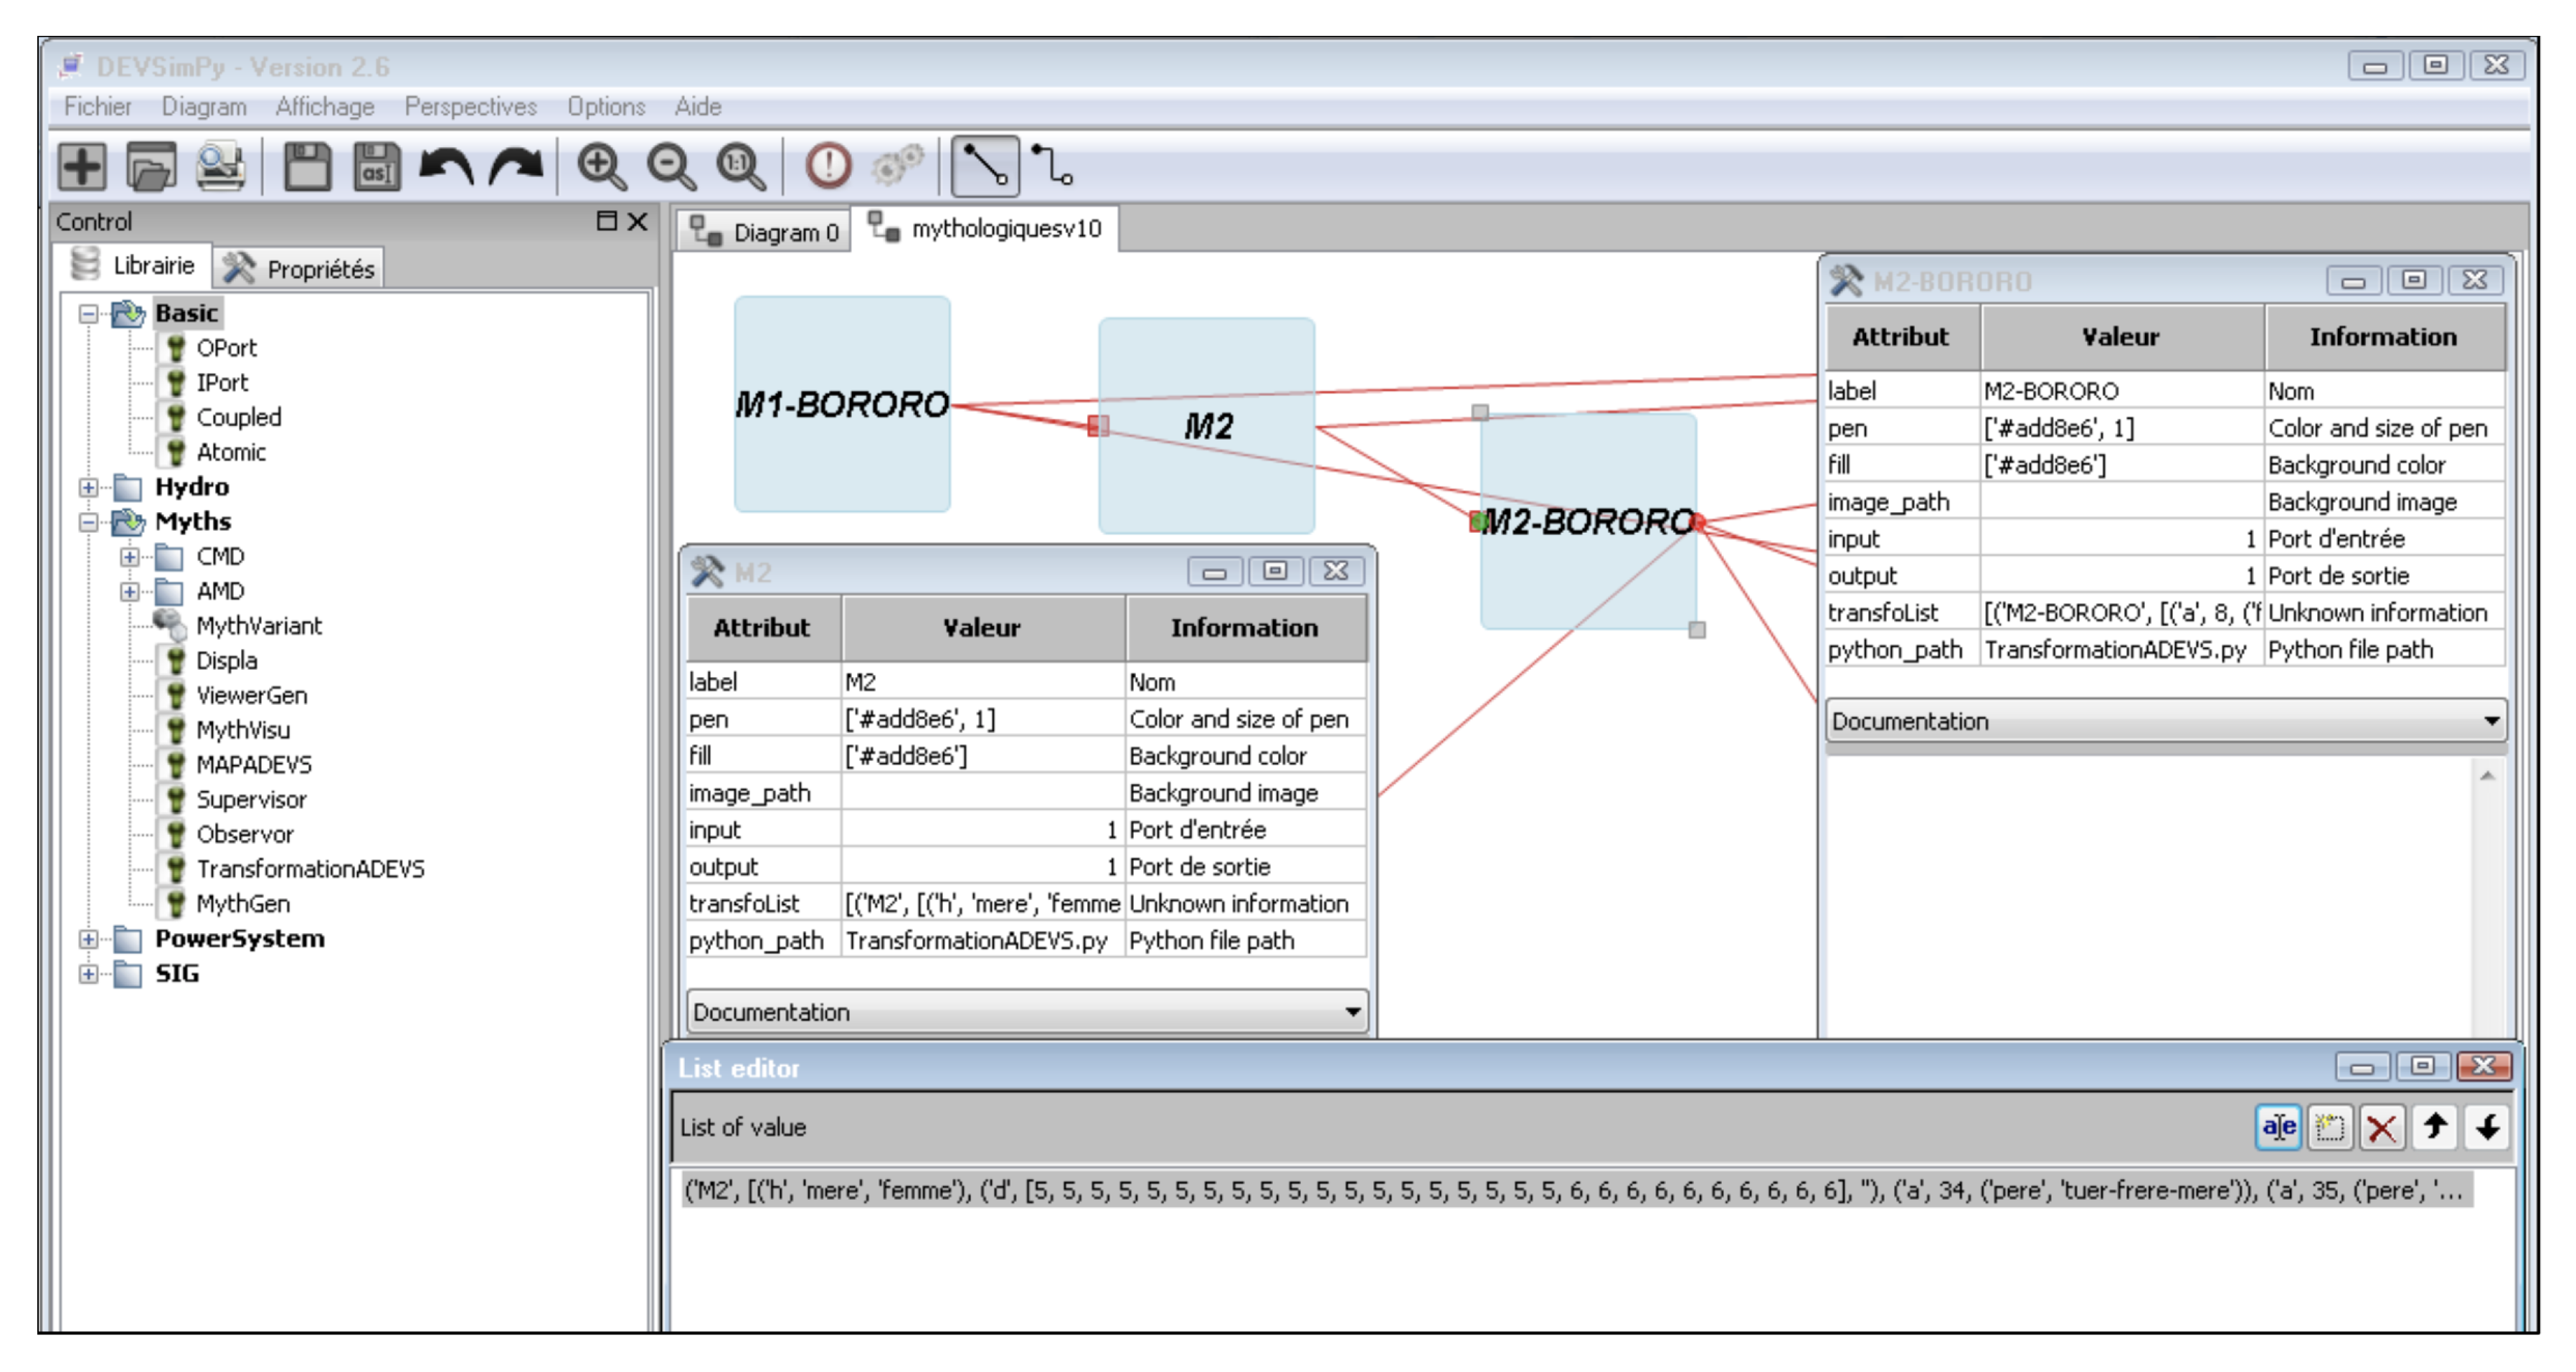This screenshot has width=2576, height=1372.
Task: Click the Open file folder icon
Action: tap(151, 166)
